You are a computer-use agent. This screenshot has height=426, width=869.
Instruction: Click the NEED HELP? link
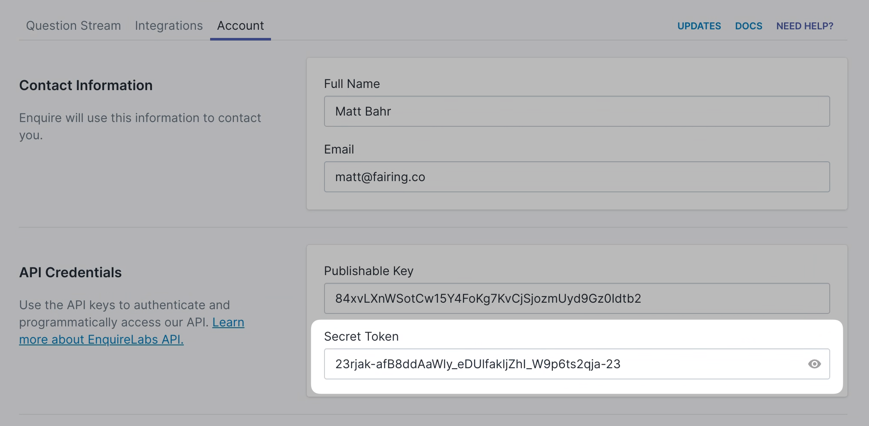click(805, 26)
